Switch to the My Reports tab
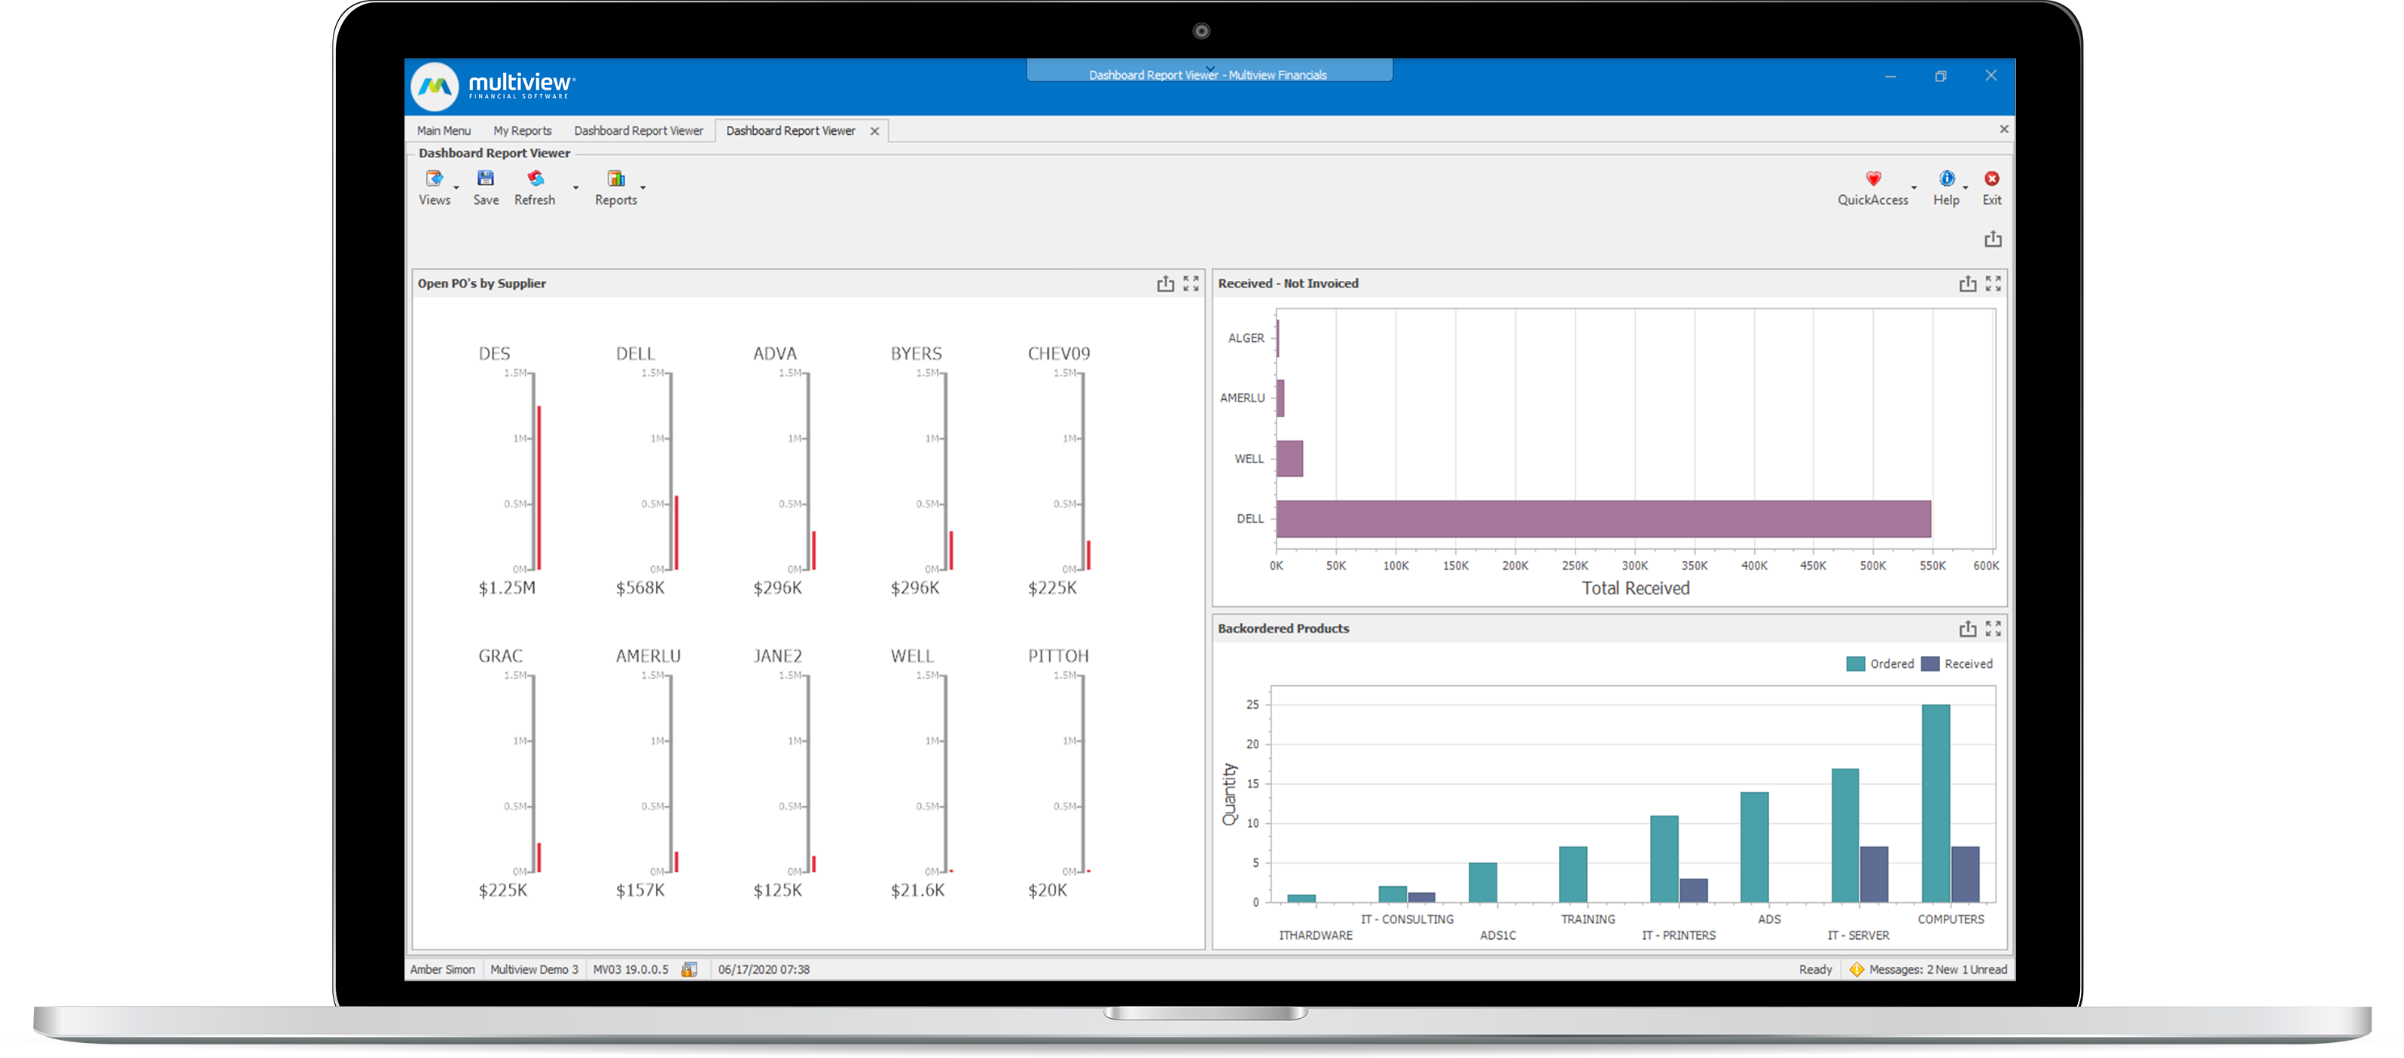Image resolution: width=2404 pixels, height=1058 pixels. coord(522,130)
